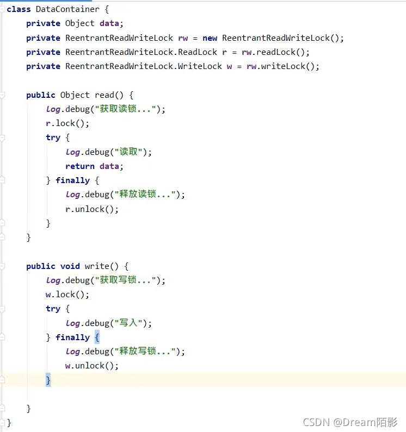Click the "获取读锁..." debug string

(x=126, y=109)
